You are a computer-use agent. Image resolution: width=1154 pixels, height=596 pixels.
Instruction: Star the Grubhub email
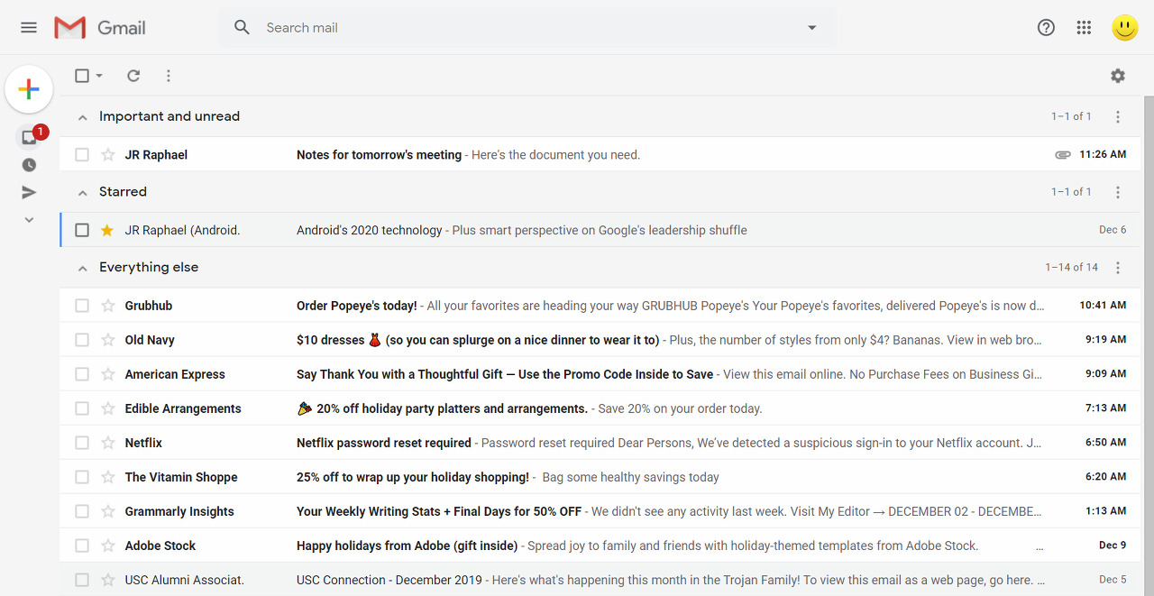pyautogui.click(x=107, y=306)
